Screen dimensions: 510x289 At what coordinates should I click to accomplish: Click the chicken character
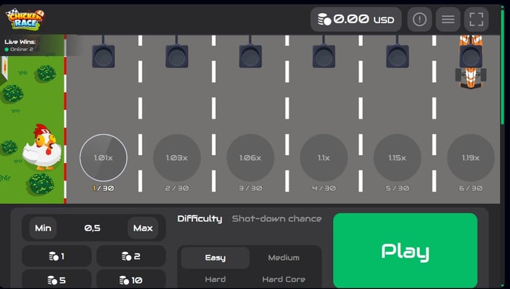(42, 147)
